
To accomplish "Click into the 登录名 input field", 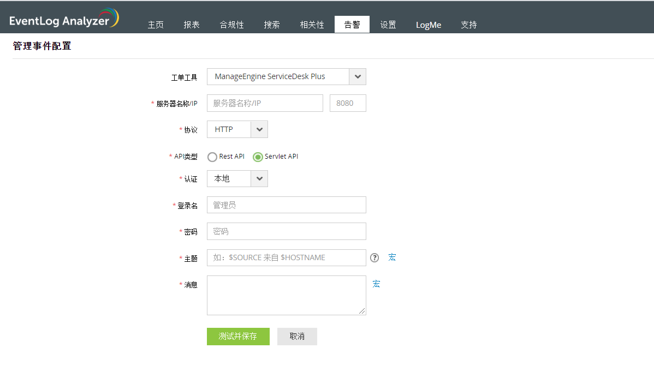I will coord(286,205).
